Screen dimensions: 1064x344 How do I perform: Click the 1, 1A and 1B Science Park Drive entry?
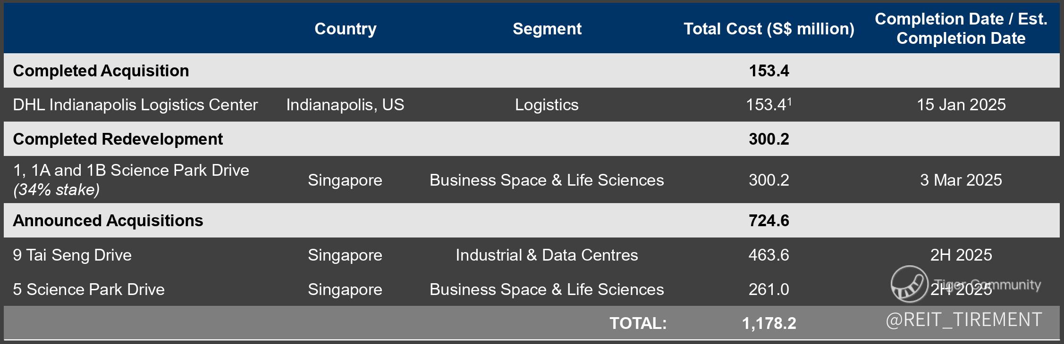(131, 171)
